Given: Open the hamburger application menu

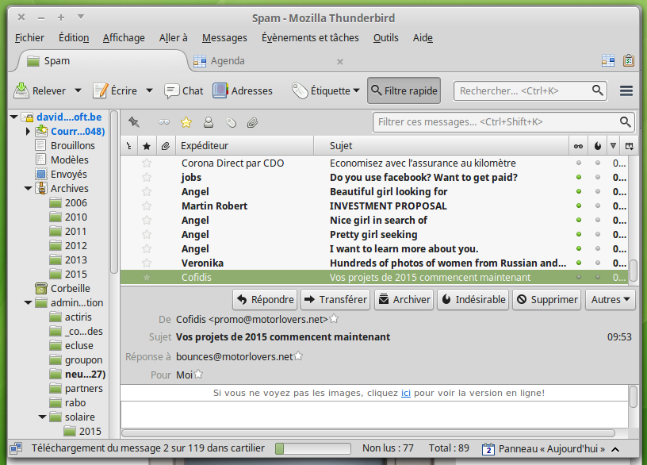Looking at the screenshot, I should (626, 90).
